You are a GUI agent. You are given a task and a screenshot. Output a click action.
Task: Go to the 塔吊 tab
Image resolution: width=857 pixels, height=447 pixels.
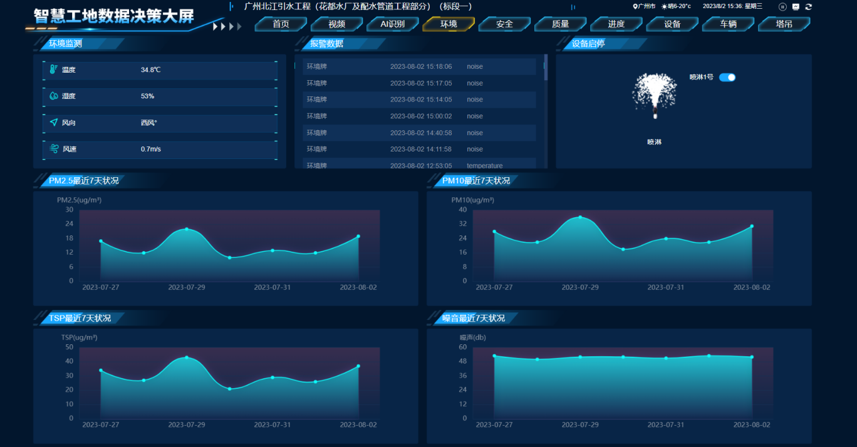click(784, 24)
